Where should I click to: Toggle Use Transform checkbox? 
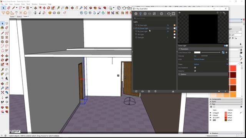[195, 67]
